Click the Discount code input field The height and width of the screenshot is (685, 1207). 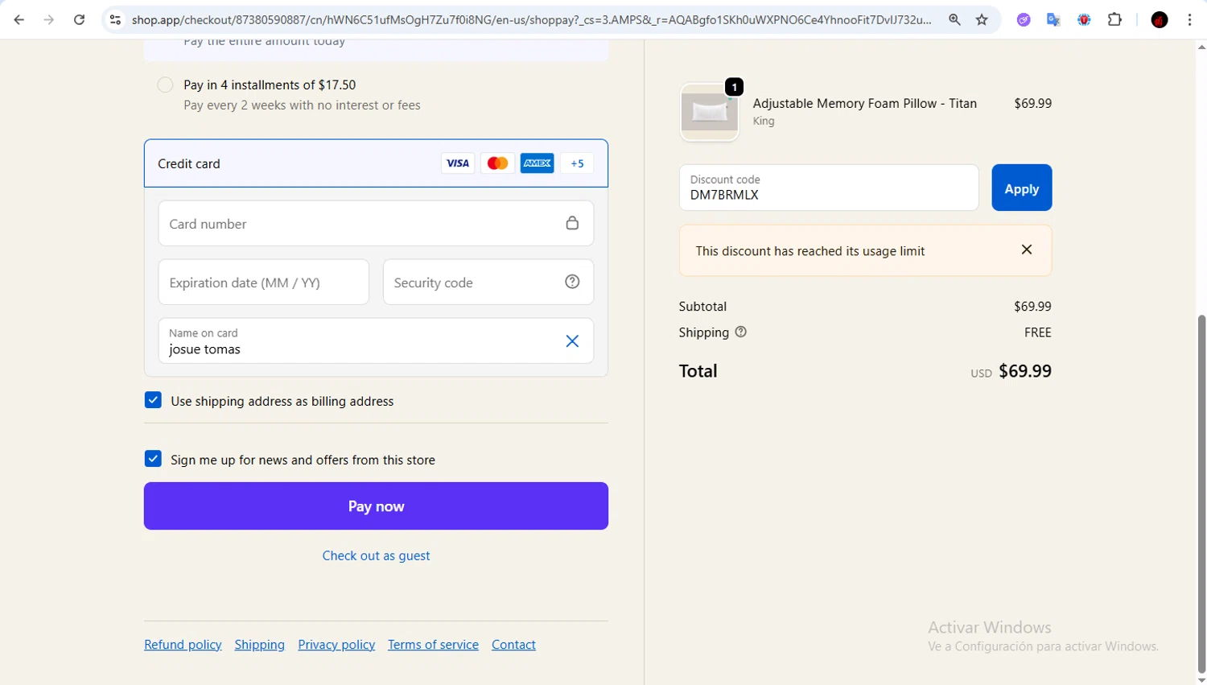point(829,188)
